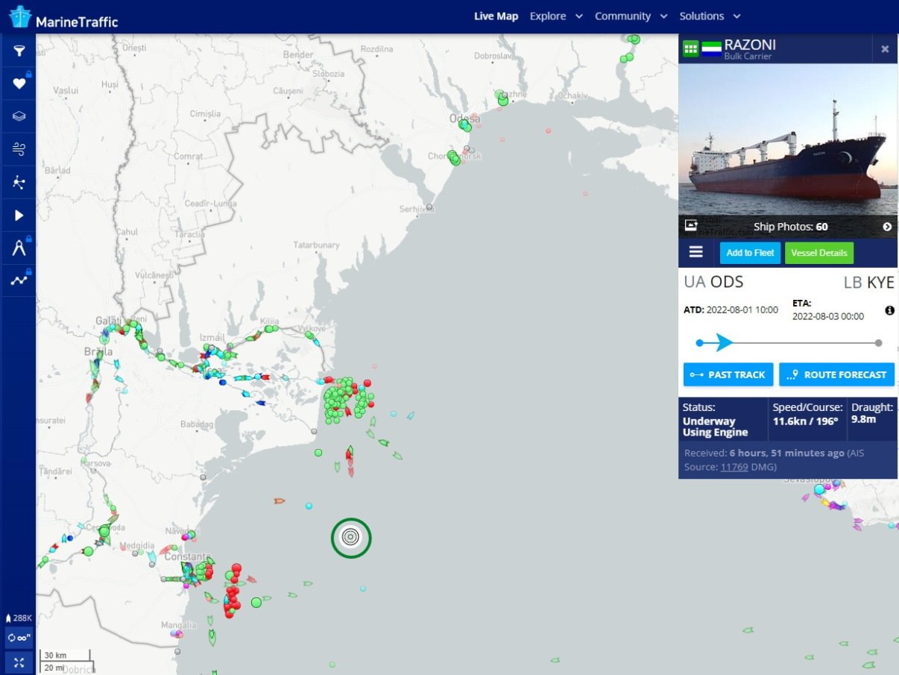Close the RAZONI vessel panel
The height and width of the screenshot is (675, 899).
[885, 48]
